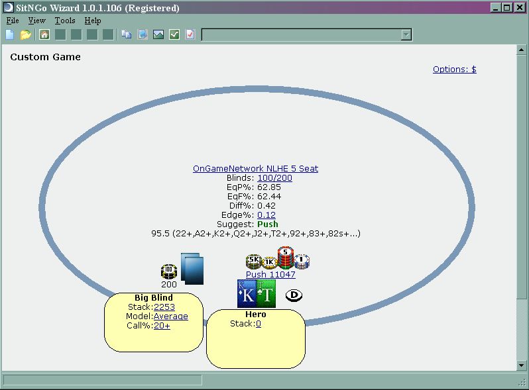This screenshot has height=390, width=529.
Task: Click the Big Blind face-down cards
Action: point(192,269)
